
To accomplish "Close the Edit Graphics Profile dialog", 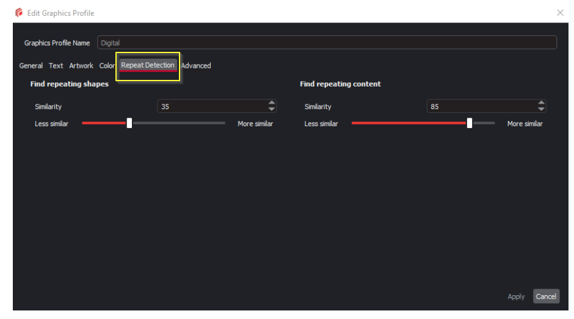I will [560, 13].
